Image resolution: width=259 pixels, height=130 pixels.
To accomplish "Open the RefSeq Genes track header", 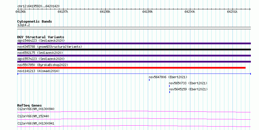I will [29, 105].
